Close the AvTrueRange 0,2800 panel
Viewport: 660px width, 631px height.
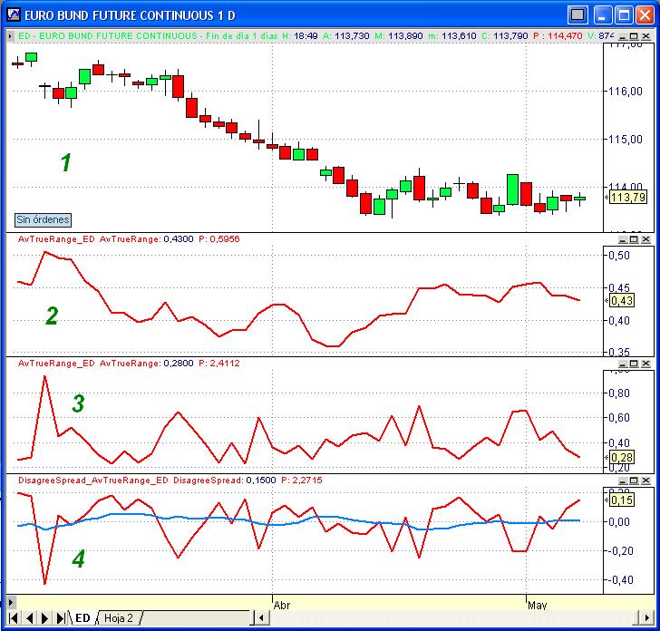645,364
